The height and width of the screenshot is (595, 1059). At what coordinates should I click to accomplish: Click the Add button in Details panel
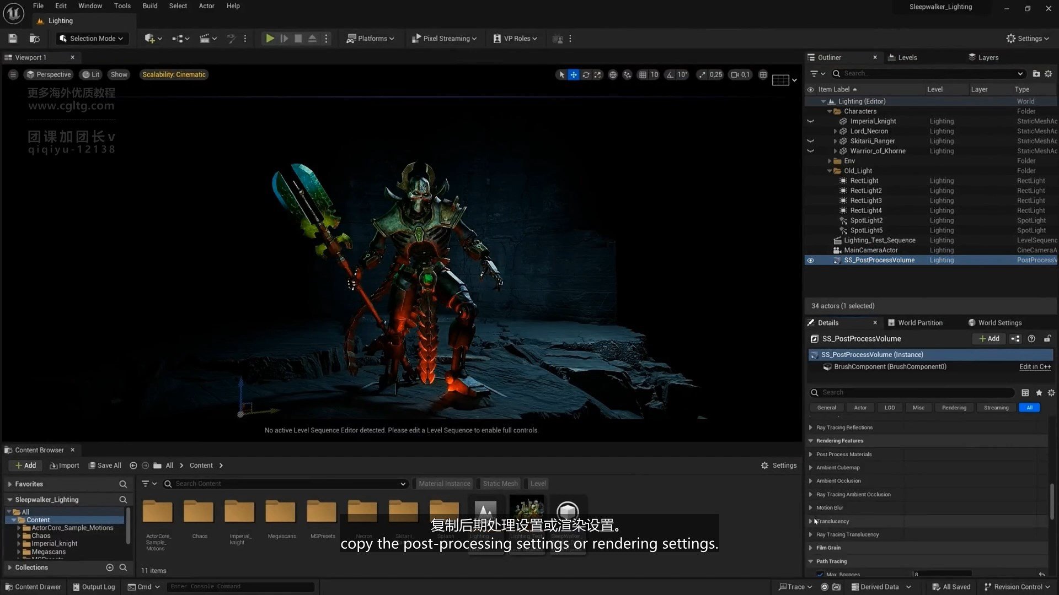click(x=990, y=339)
